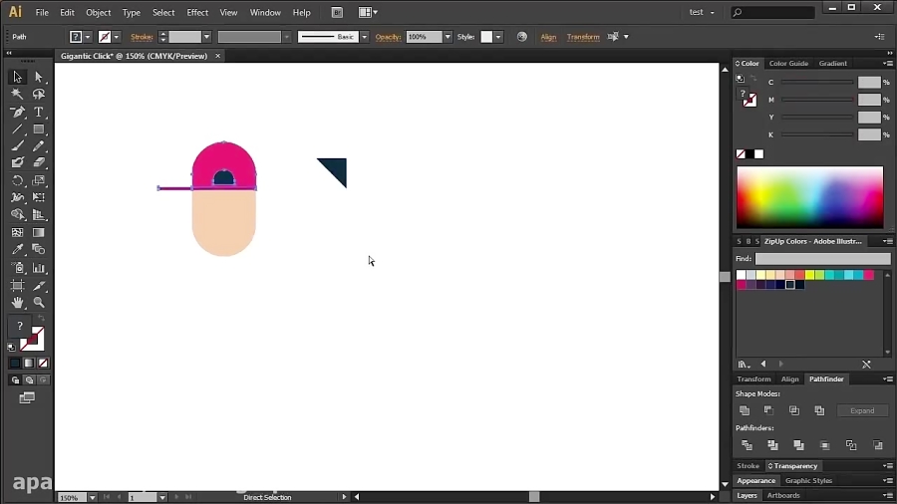Select the Scale tool
This screenshot has width=897, height=504.
click(38, 180)
